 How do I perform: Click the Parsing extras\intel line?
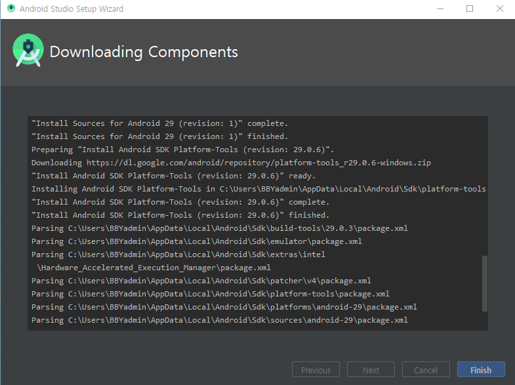[178, 254]
